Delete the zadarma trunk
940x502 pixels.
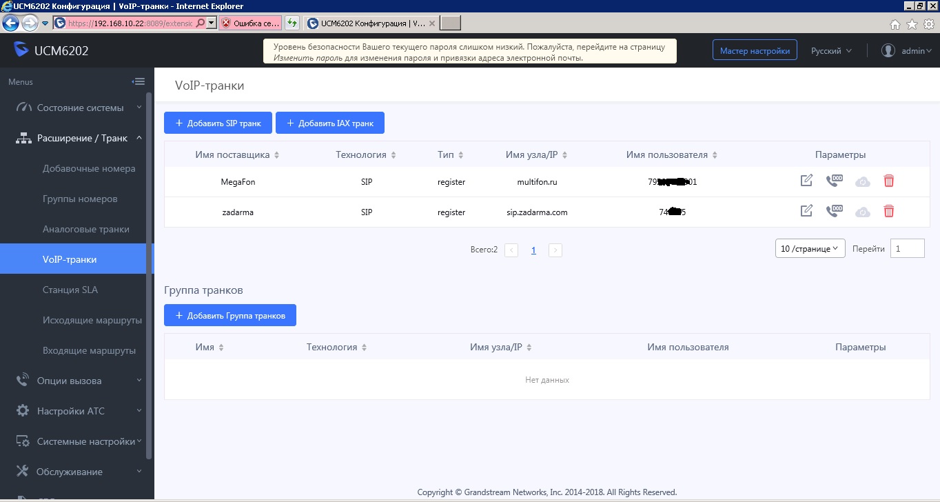tap(889, 211)
